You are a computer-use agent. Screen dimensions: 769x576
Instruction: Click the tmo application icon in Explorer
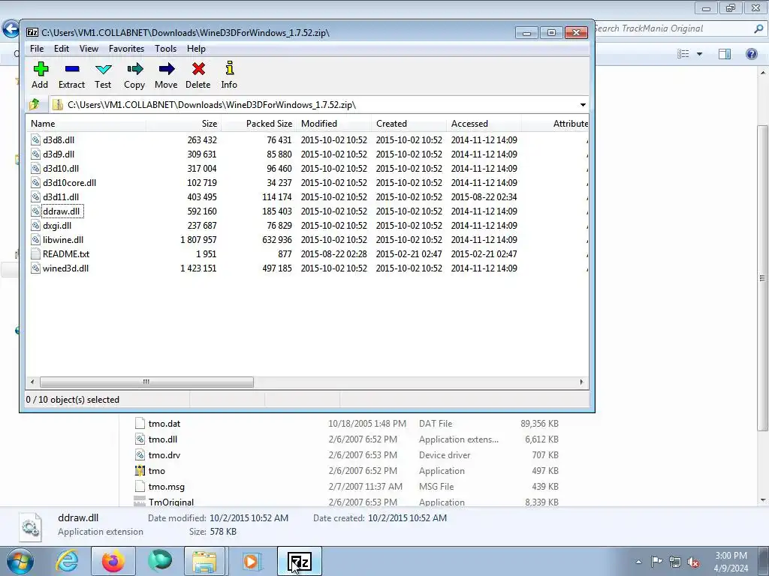point(140,471)
